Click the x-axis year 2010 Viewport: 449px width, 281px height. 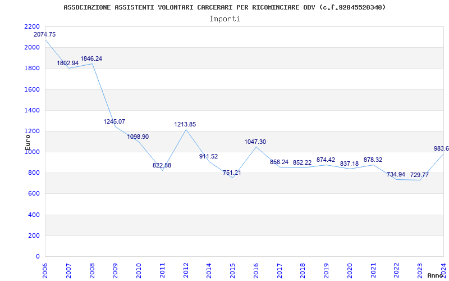139,270
